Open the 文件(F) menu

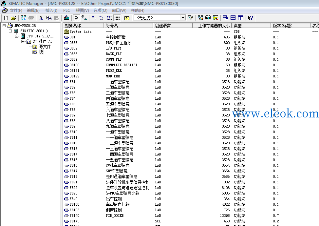[x=16, y=10]
